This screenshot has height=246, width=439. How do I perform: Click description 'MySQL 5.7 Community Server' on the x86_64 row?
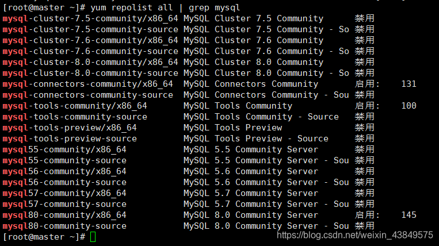coord(251,193)
